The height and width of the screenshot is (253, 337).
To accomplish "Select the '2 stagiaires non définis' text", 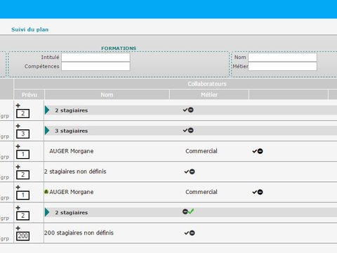I will (75, 171).
